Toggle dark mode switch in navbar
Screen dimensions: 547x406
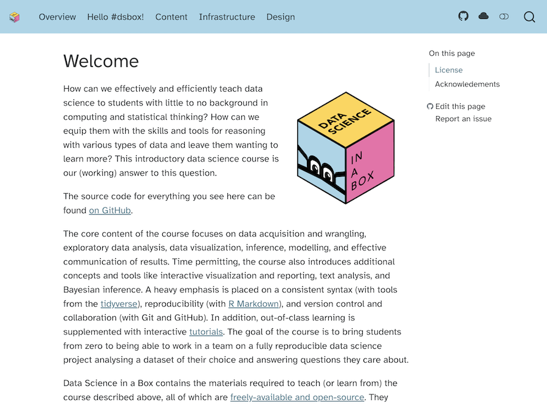tap(504, 16)
